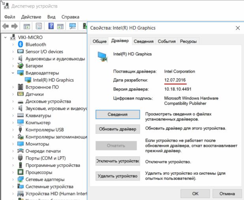Screen dimensions: 244x200
Task: Collapse the Видеоадаптеры node
Action: click(x=13, y=73)
